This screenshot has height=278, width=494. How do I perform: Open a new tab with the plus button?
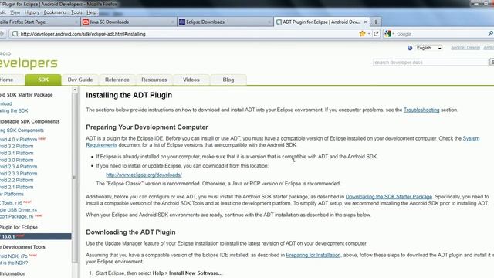[376, 22]
